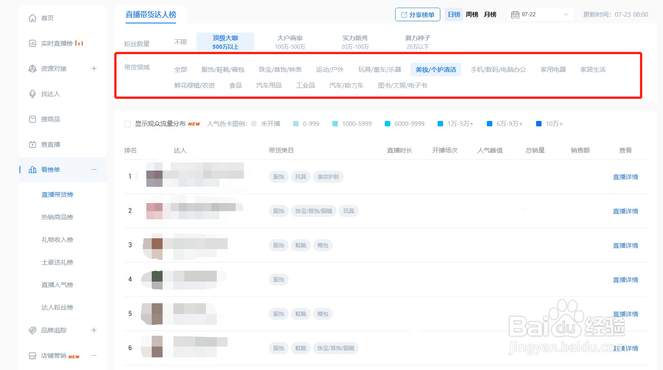Toggle the 美妆/个护清洁 category filter
Viewport: 663px width, 370px height.
pyautogui.click(x=435, y=69)
